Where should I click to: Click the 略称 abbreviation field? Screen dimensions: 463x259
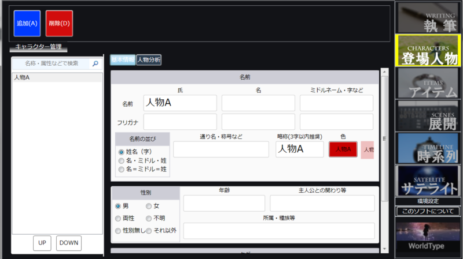click(x=300, y=149)
